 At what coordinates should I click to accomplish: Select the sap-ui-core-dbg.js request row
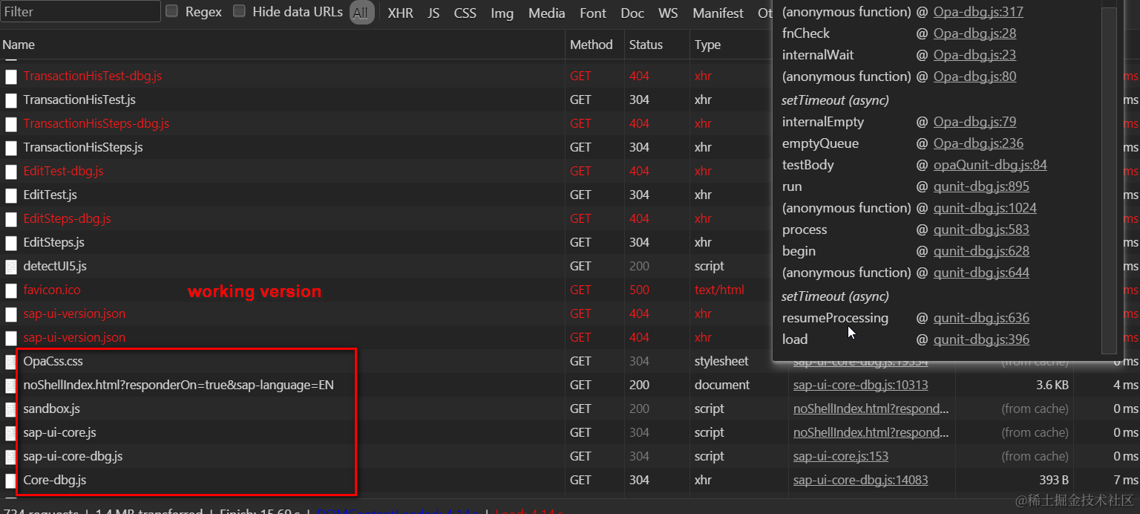coord(73,456)
